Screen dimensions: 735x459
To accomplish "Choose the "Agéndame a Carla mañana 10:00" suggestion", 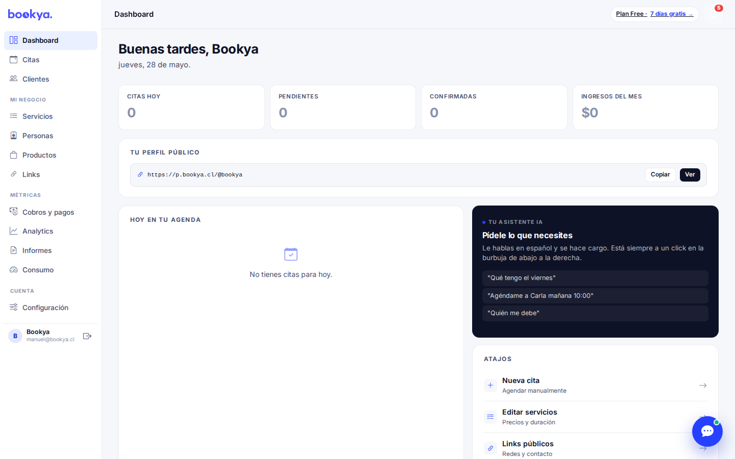I will coord(595,296).
